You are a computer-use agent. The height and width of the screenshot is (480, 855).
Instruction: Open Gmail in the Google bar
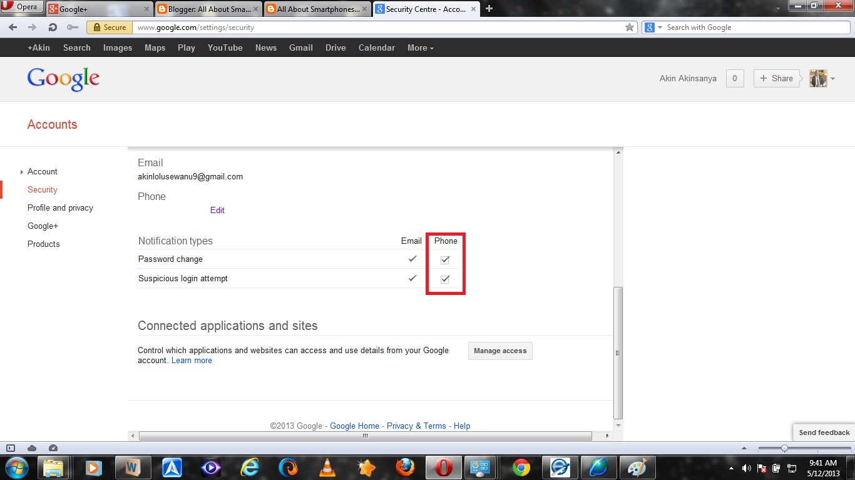coord(301,47)
